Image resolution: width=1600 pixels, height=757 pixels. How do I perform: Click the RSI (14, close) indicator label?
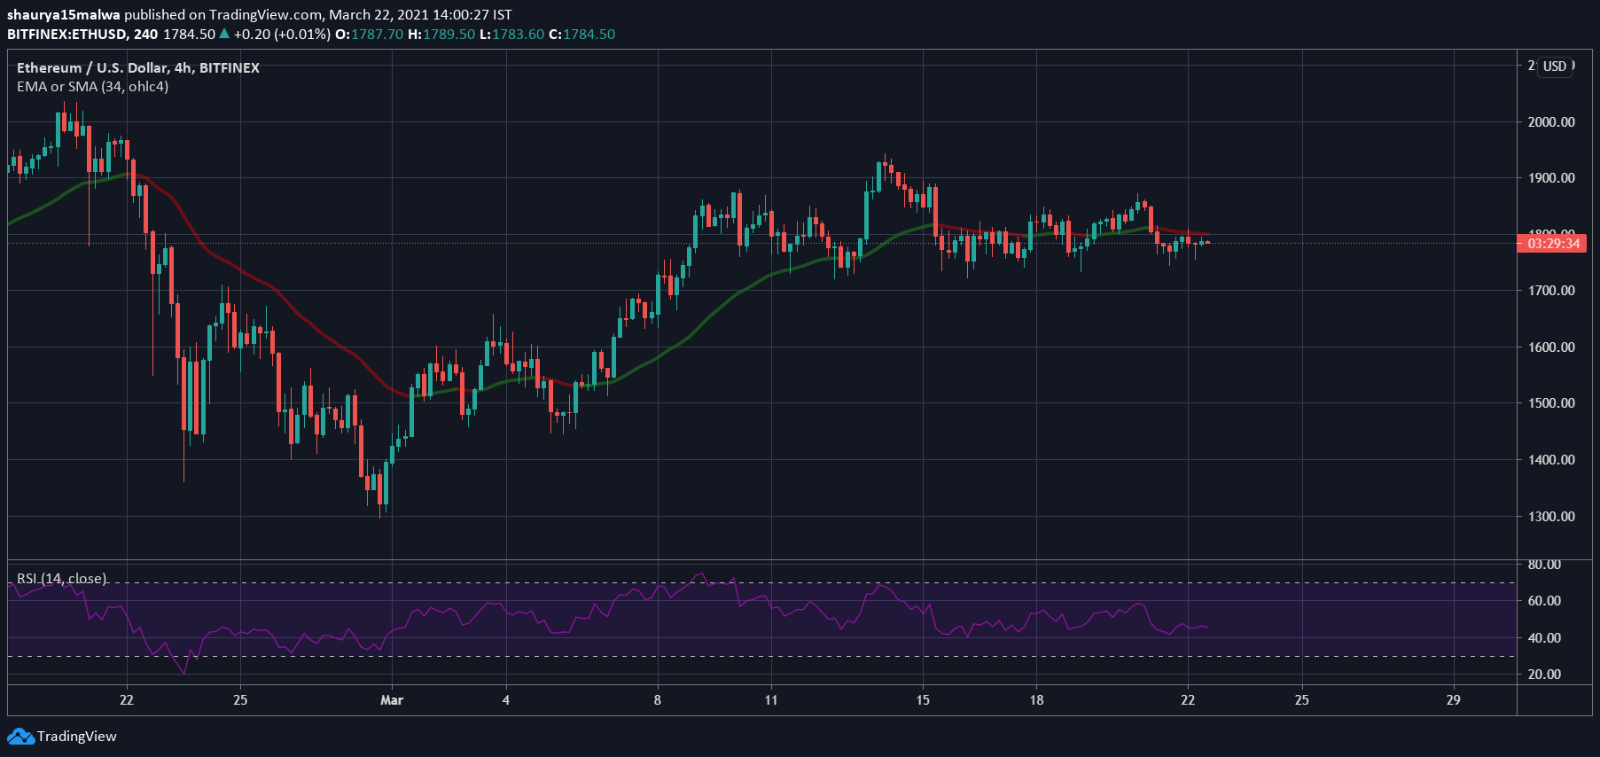pos(61,578)
